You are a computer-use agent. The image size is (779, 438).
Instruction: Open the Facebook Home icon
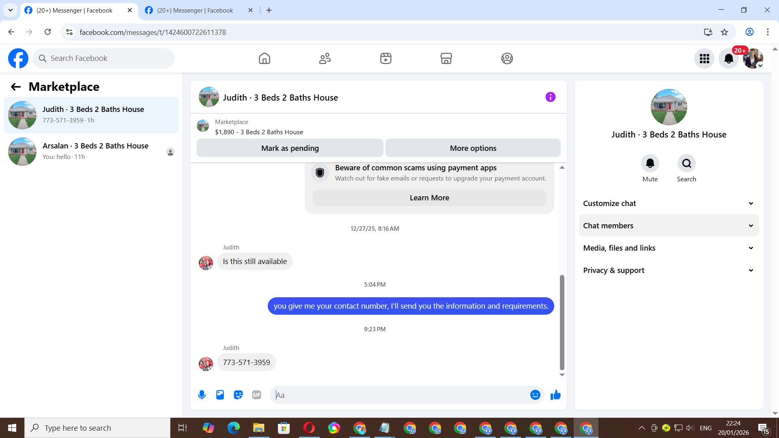[x=264, y=58]
